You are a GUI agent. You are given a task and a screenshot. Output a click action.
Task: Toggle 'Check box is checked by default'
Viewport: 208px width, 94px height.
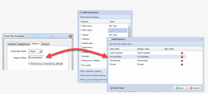30,64
